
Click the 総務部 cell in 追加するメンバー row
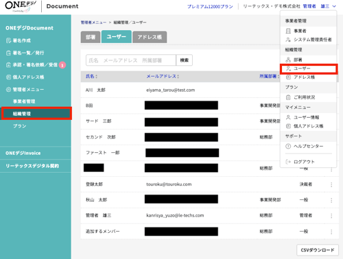point(266,232)
